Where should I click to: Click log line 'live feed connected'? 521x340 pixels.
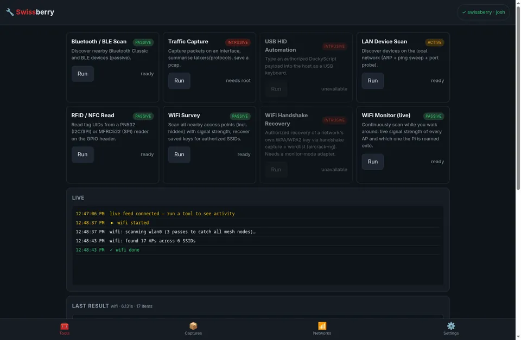pos(258,214)
